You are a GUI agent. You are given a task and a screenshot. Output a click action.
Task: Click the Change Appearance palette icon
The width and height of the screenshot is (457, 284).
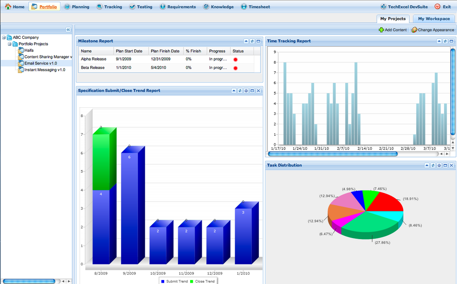414,30
